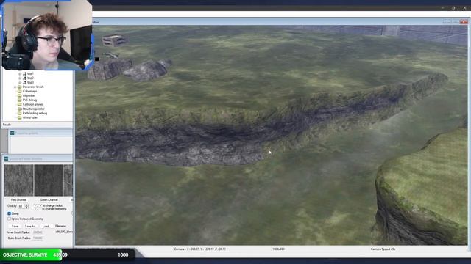
Task: Select the World ruler tree item
Action: (30, 117)
